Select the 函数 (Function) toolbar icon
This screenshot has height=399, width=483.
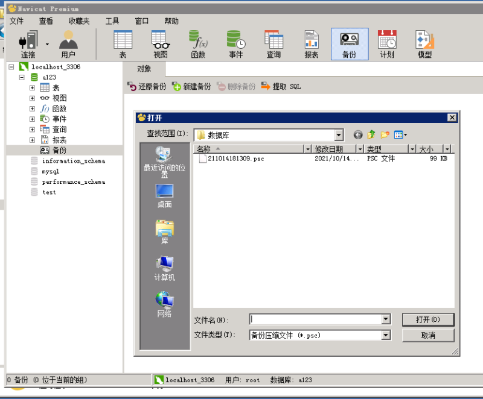click(x=198, y=44)
